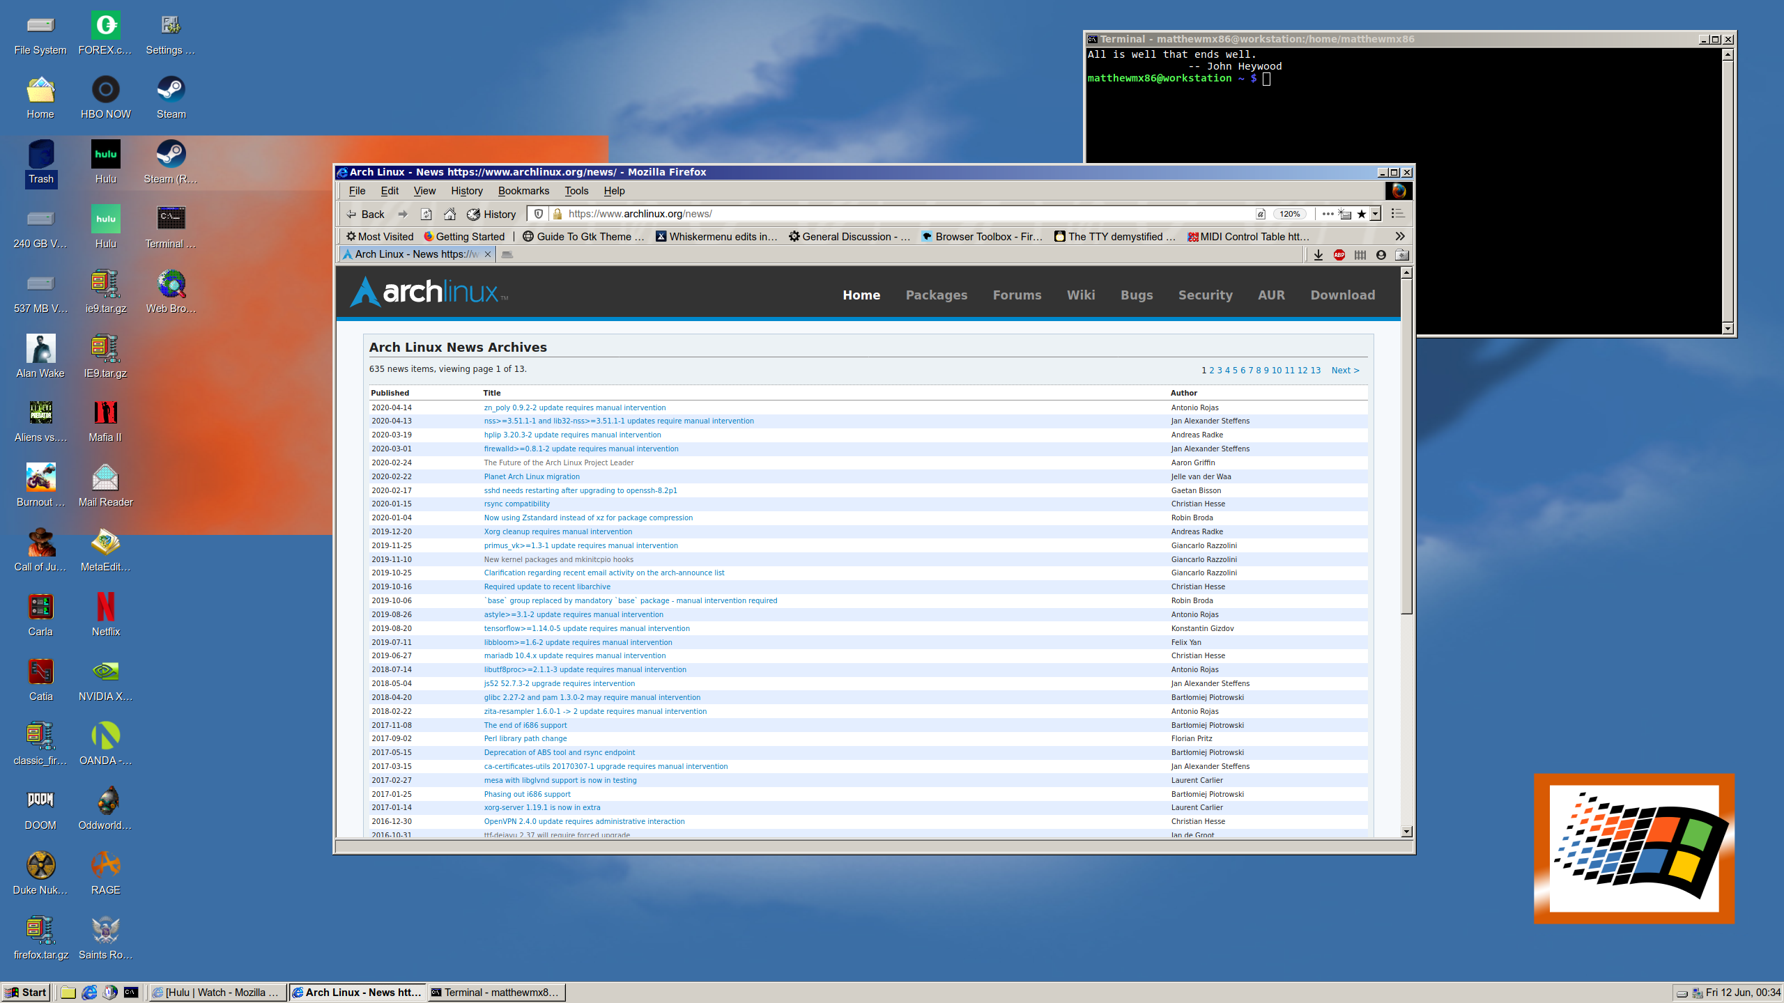Open 'rsync compatibility' news article
The image size is (1784, 1003).
[516, 504]
